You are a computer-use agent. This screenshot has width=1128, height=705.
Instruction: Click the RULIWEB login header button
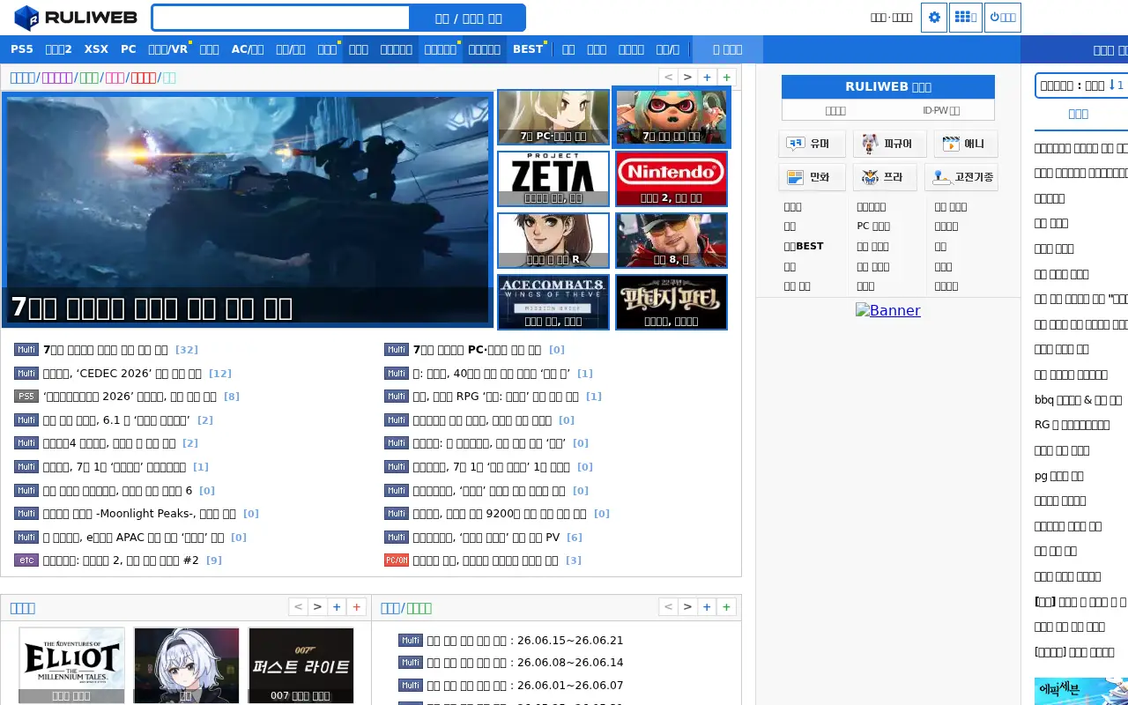pos(888,86)
